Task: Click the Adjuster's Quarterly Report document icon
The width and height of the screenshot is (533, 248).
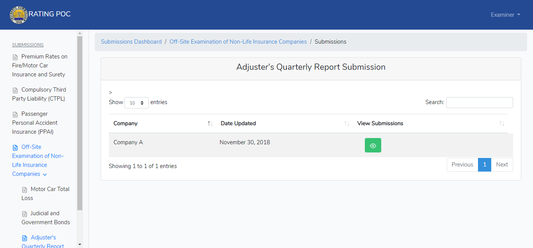Action: coord(25,238)
